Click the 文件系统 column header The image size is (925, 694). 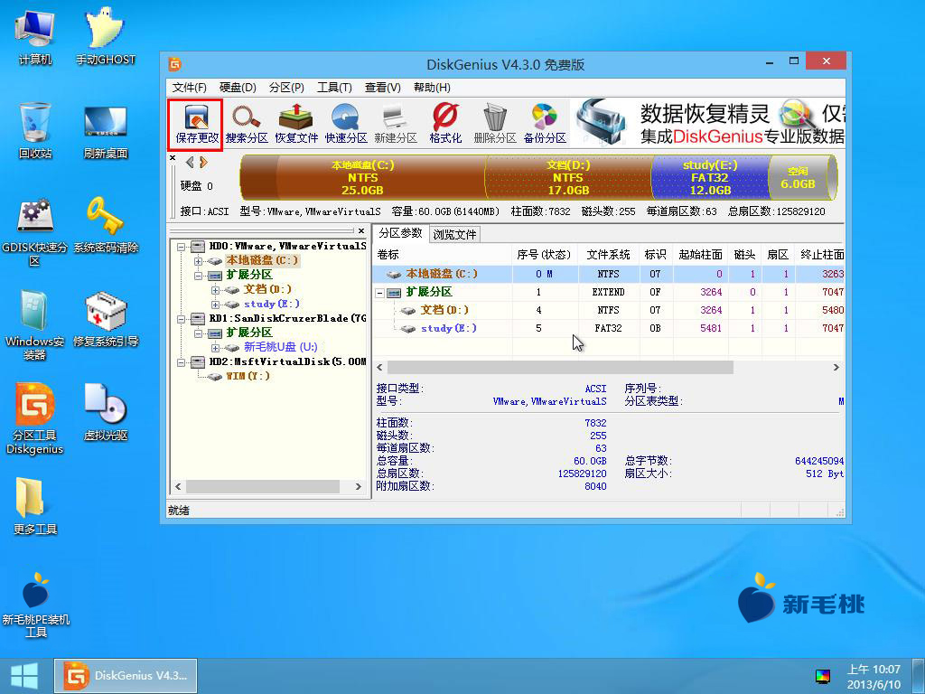pyautogui.click(x=608, y=254)
